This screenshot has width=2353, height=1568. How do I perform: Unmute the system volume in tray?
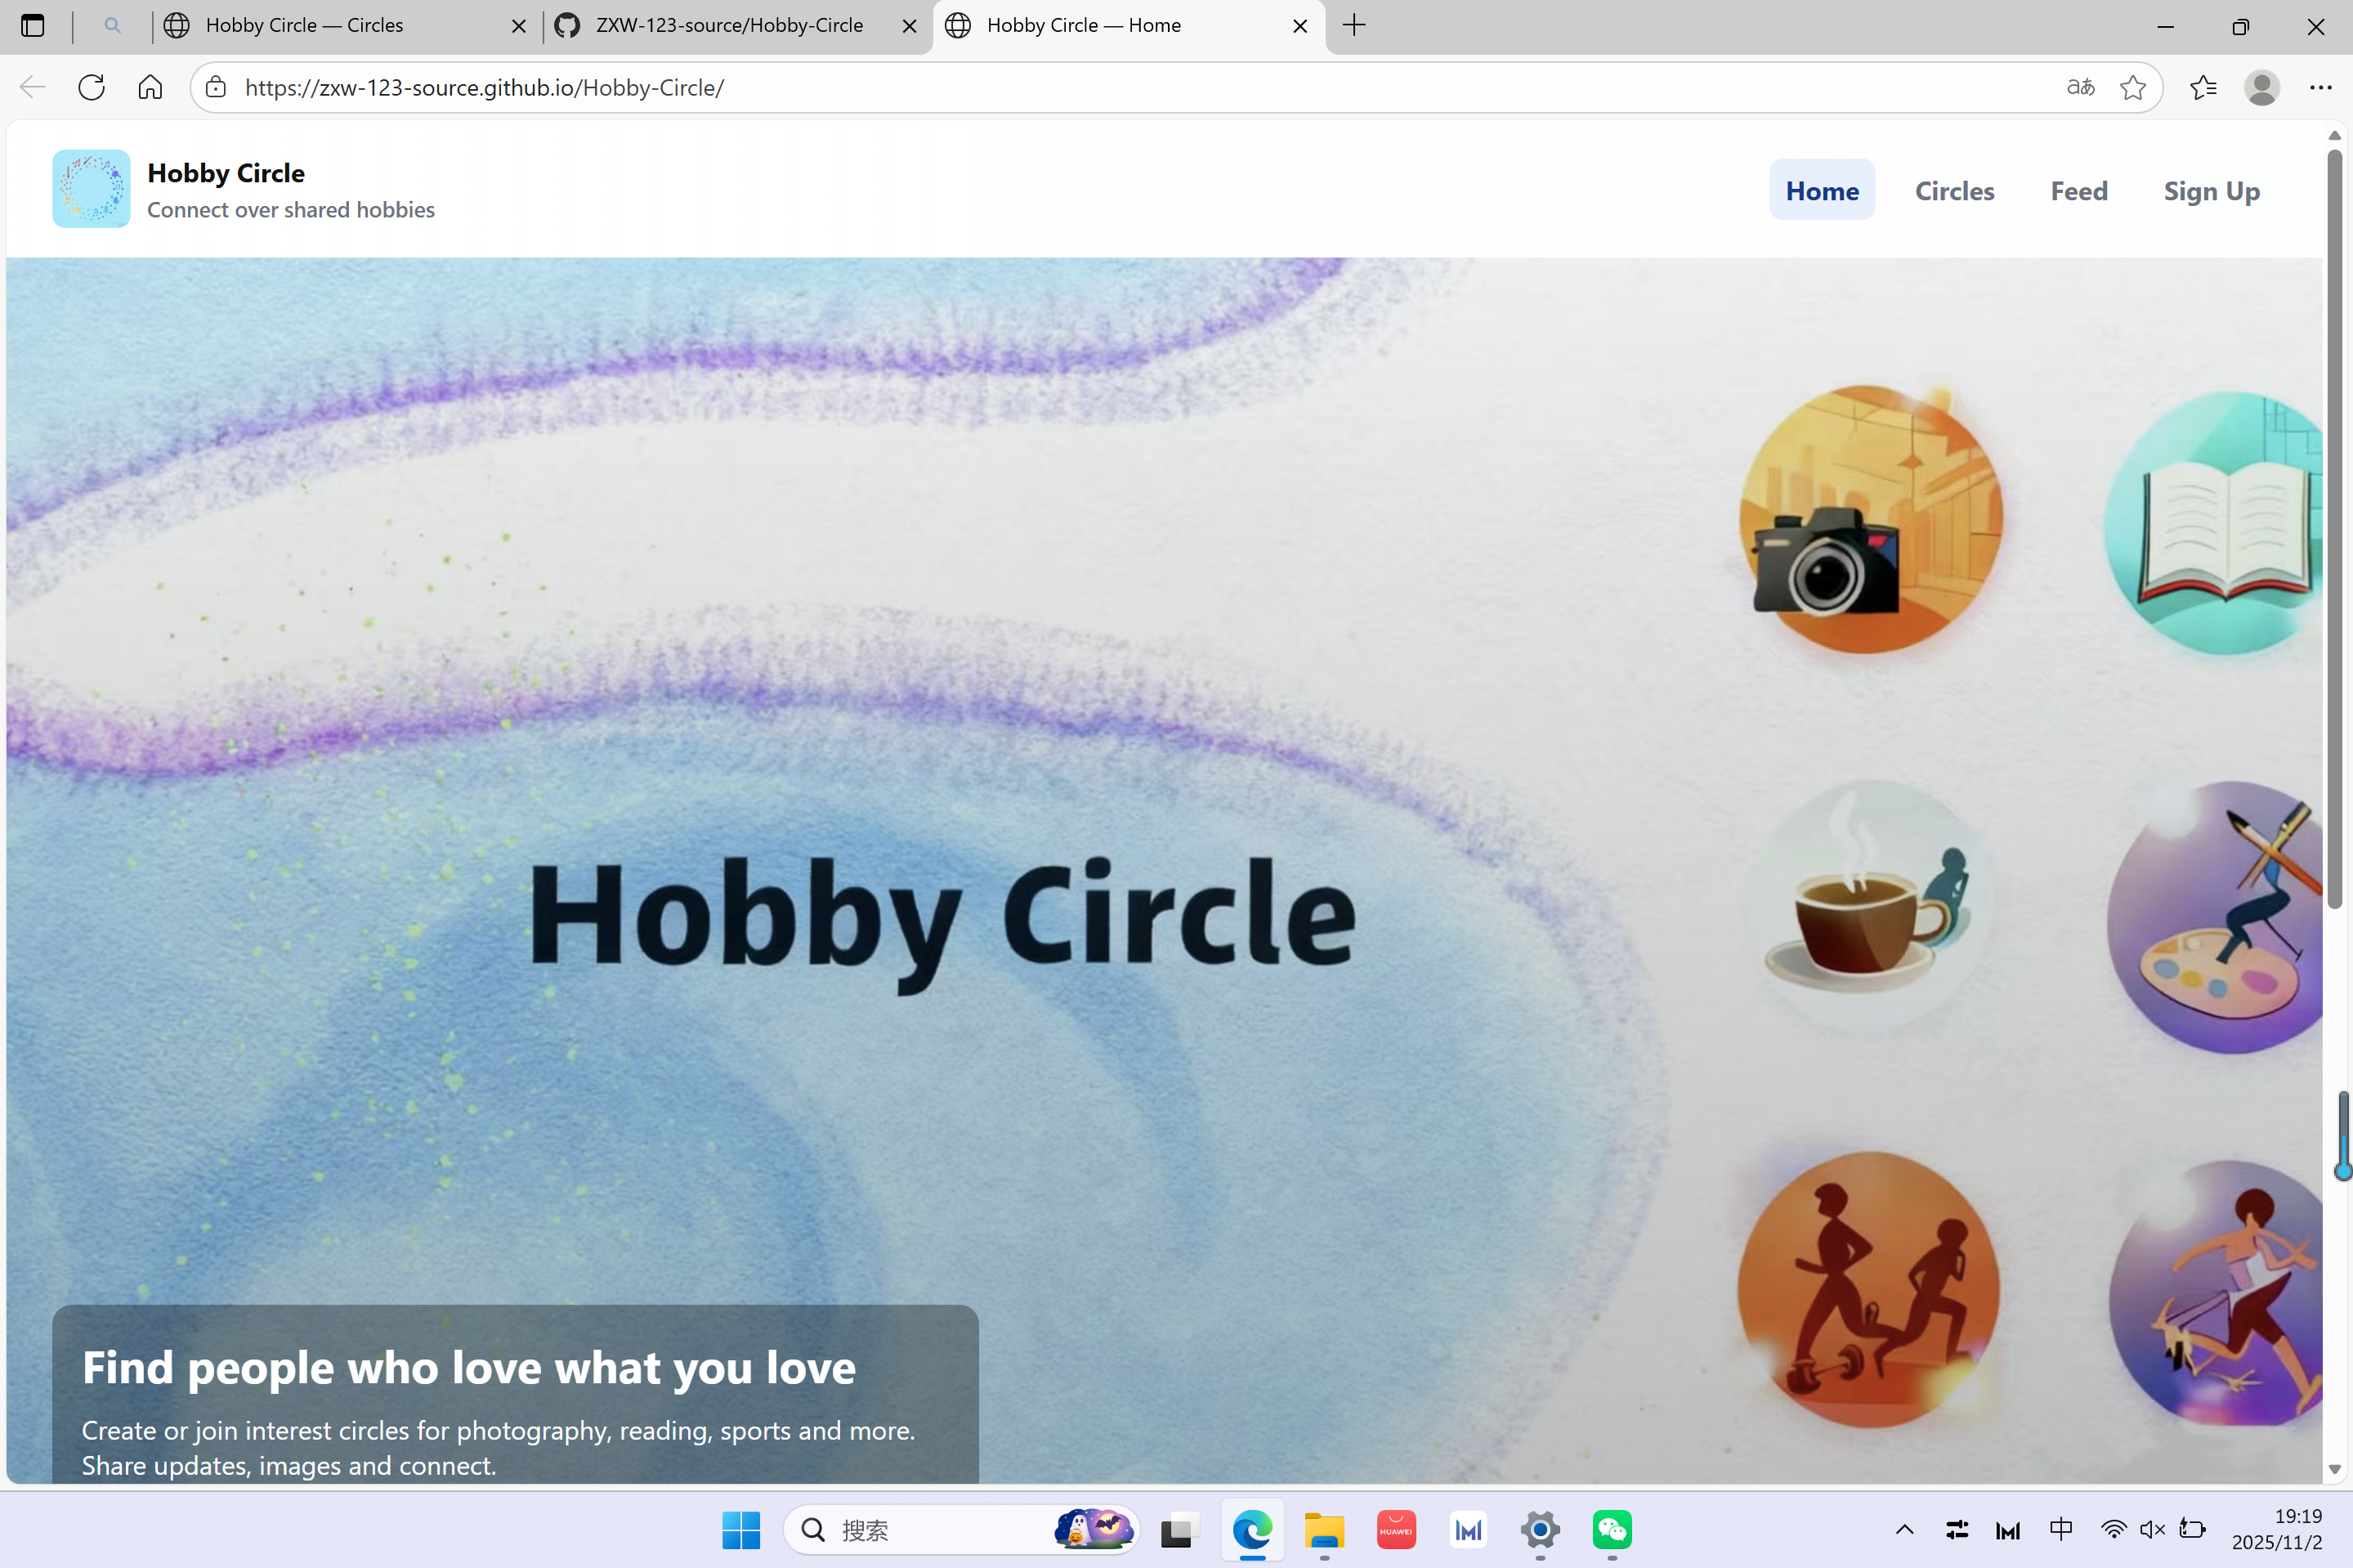pos(2150,1529)
